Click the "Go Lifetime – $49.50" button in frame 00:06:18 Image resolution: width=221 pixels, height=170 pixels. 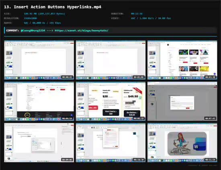click(x=132, y=113)
